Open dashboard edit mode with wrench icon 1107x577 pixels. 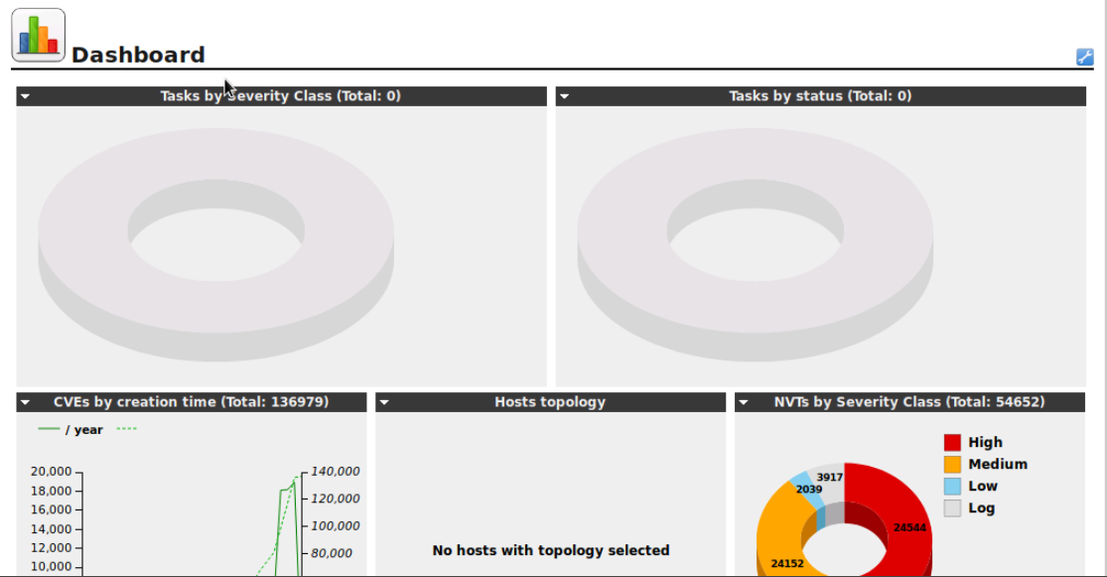[1084, 58]
